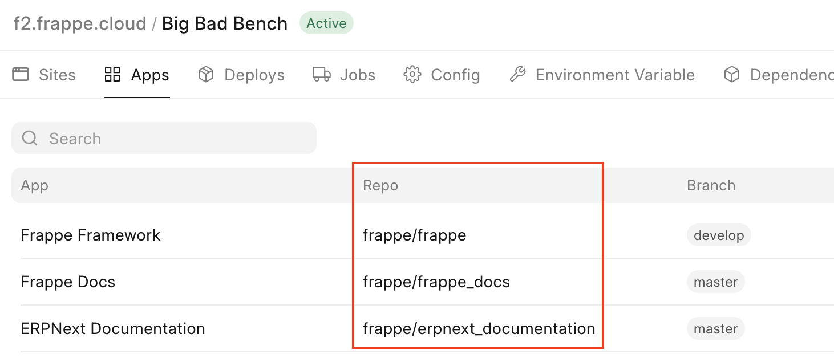Click the Apps grid icon
The width and height of the screenshot is (834, 358).
click(x=112, y=74)
